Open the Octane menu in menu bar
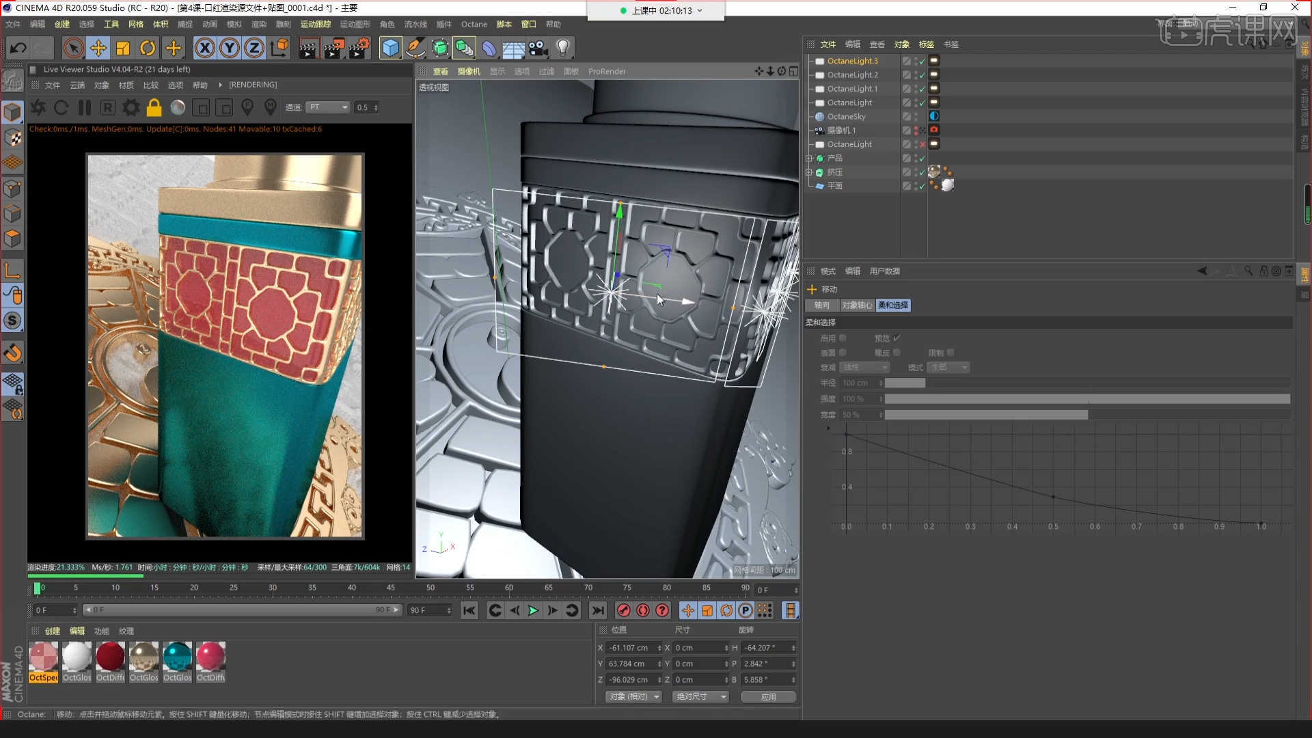 coord(474,24)
